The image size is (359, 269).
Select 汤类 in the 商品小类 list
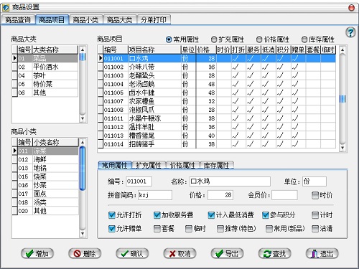(45, 202)
